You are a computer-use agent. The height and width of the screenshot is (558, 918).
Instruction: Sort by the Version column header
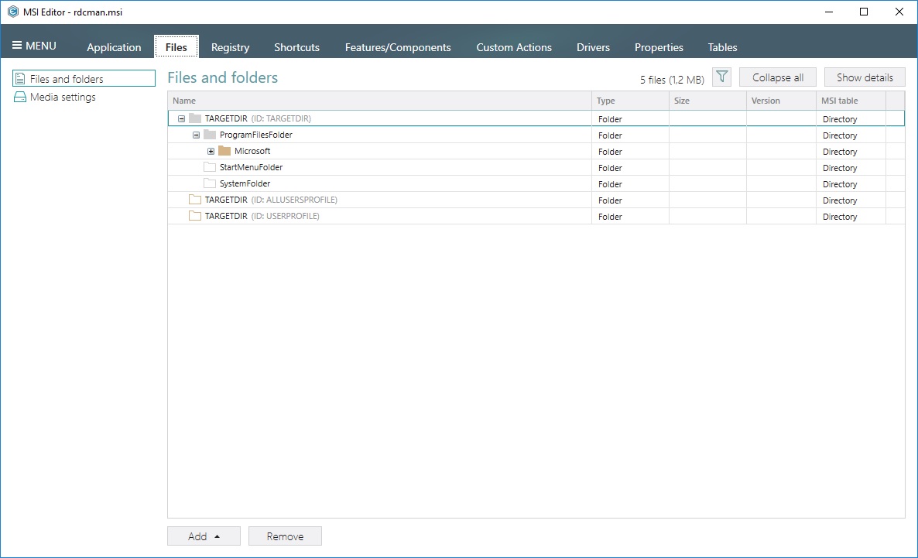coord(781,101)
